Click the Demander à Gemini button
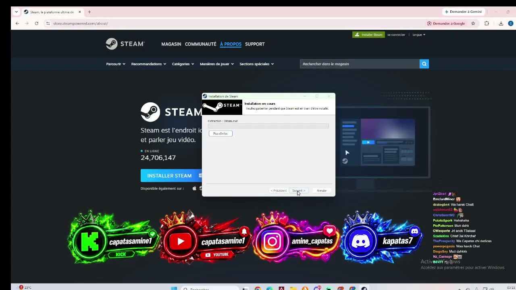Viewport: 516px width, 290px height. (x=463, y=12)
